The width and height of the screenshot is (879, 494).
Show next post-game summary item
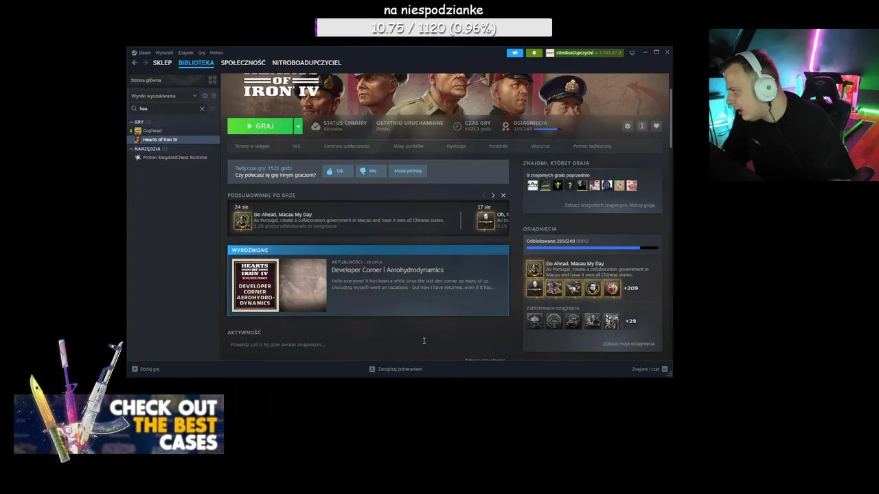click(x=493, y=196)
